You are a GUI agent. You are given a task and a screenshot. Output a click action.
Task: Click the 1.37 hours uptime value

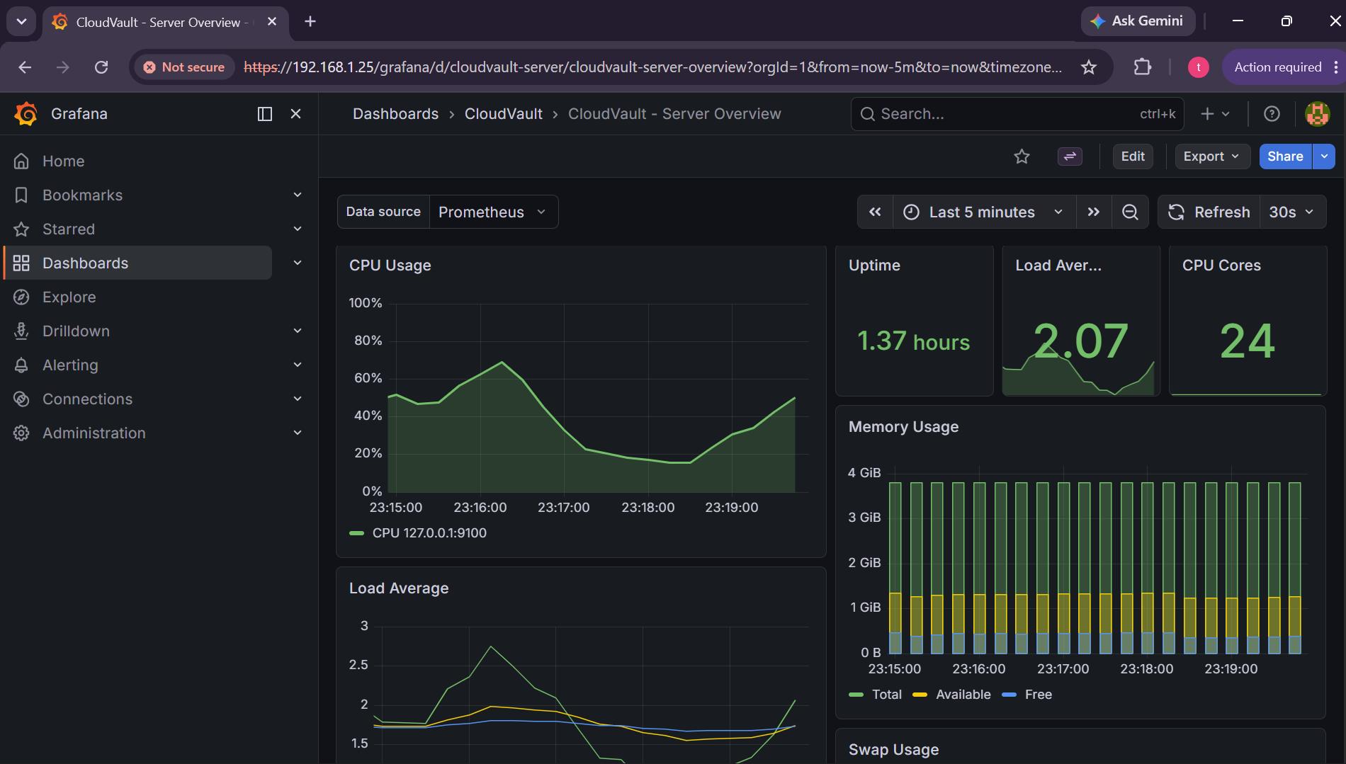tap(914, 341)
